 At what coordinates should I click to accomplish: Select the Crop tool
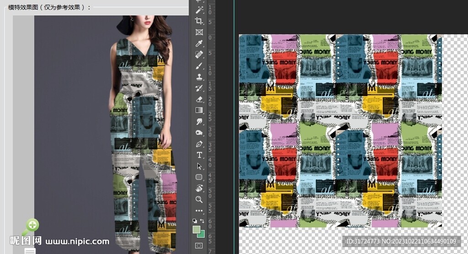199,21
